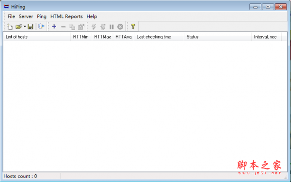Maximize the HiPing window

pyautogui.click(x=268, y=7)
